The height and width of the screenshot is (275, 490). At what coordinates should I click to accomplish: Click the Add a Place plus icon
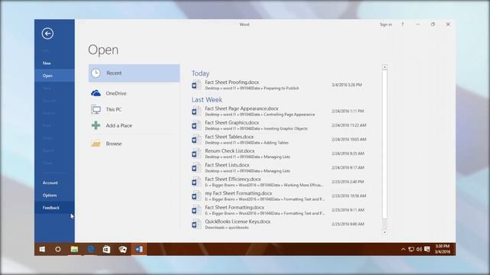pyautogui.click(x=96, y=125)
